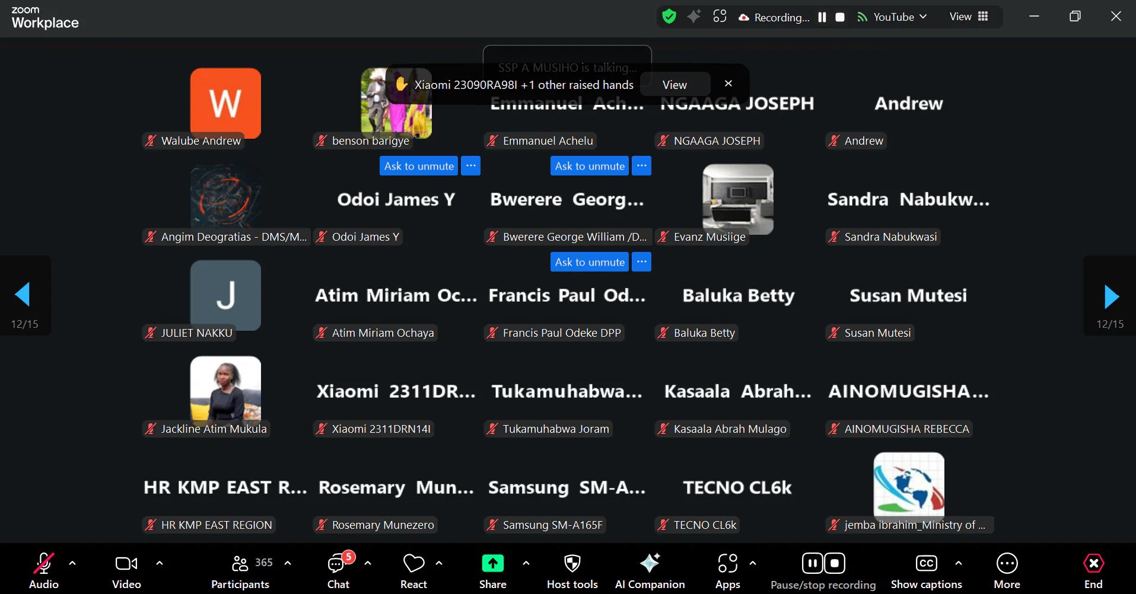Click the encryption shield icon in title bar

tap(669, 17)
